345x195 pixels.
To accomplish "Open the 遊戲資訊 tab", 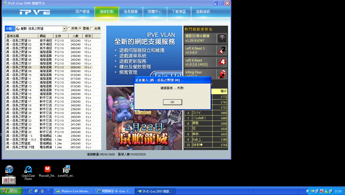I will coord(203,12).
